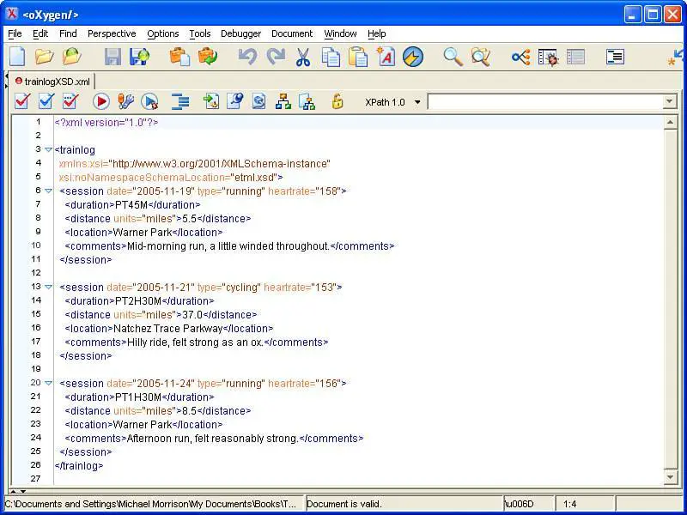
Task: Click the play with cursor debug icon
Action: click(x=149, y=101)
